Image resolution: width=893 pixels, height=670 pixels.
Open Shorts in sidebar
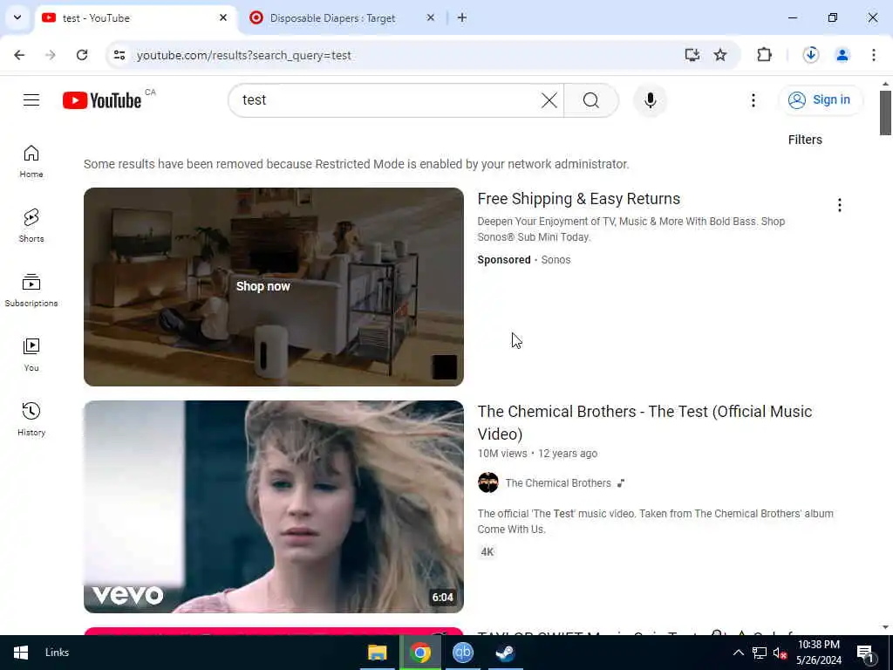click(31, 226)
